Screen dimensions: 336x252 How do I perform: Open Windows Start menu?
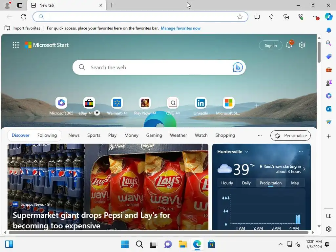[125, 244]
